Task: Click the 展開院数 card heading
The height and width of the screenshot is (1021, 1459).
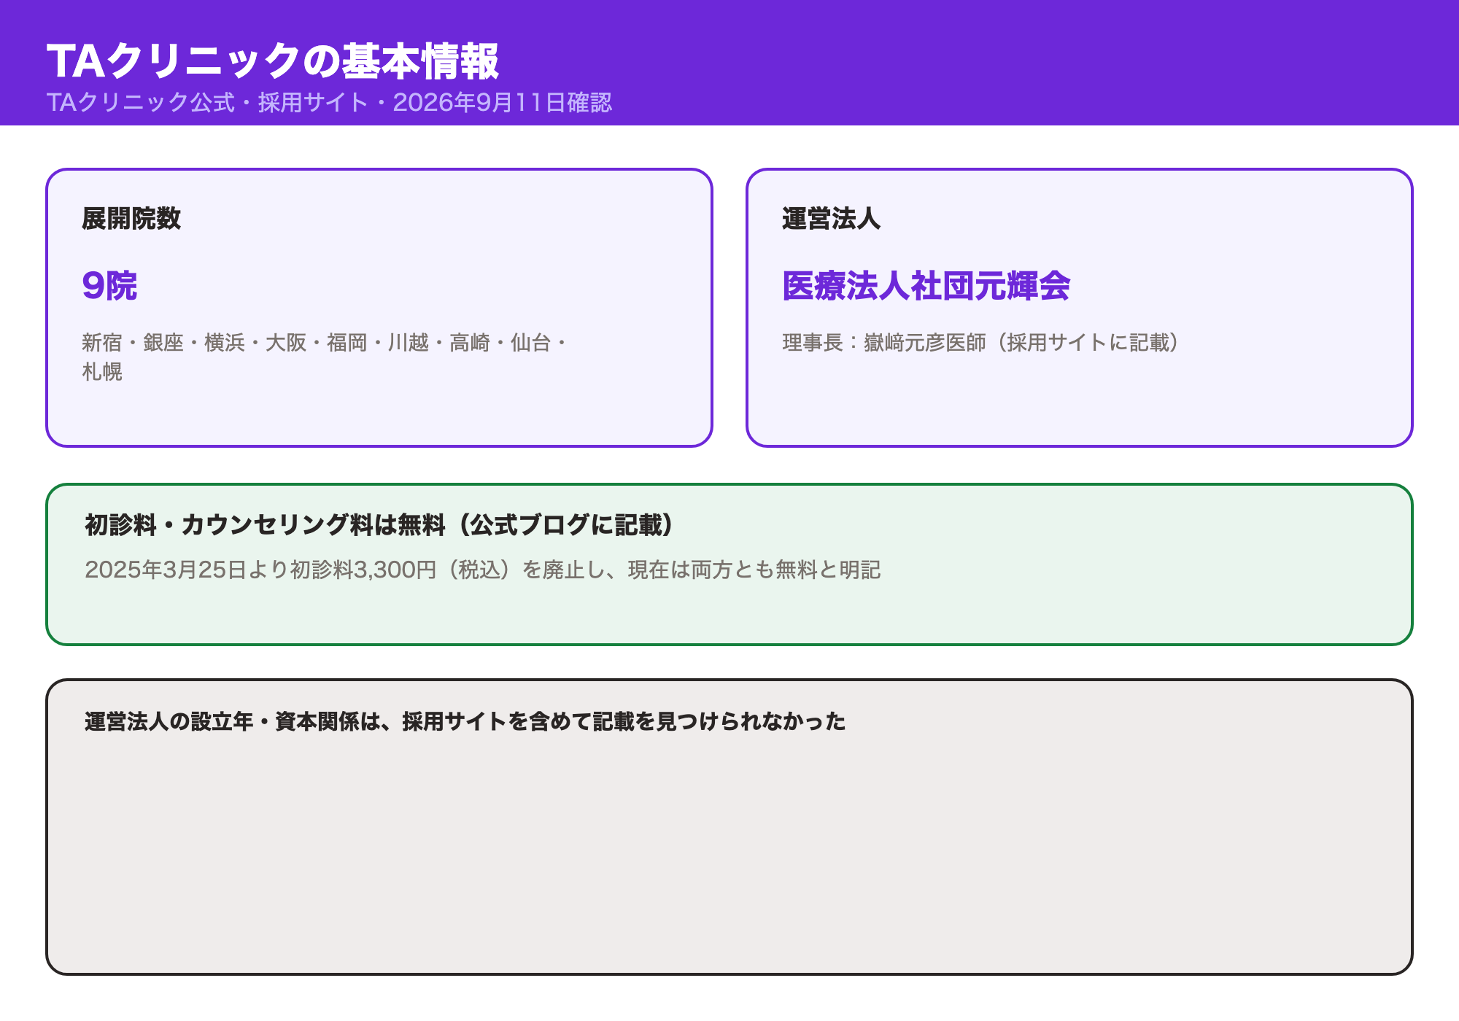Action: (131, 218)
